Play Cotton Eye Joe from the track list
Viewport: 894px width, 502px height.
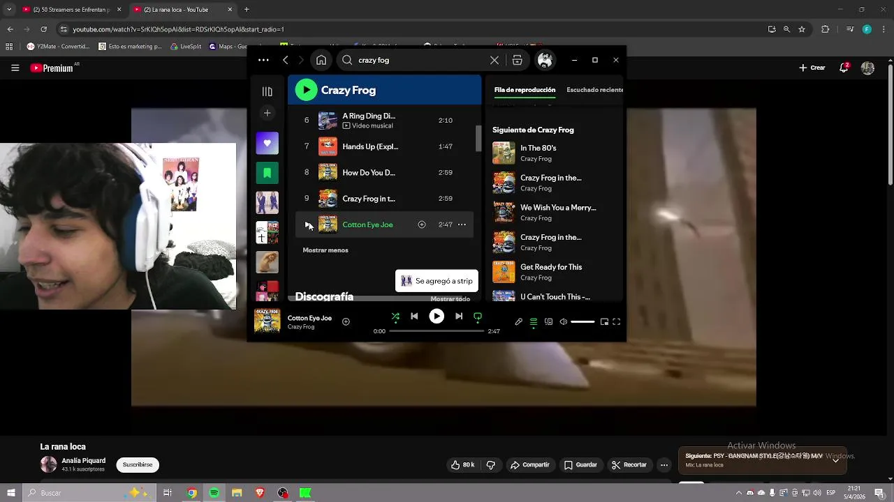307,225
